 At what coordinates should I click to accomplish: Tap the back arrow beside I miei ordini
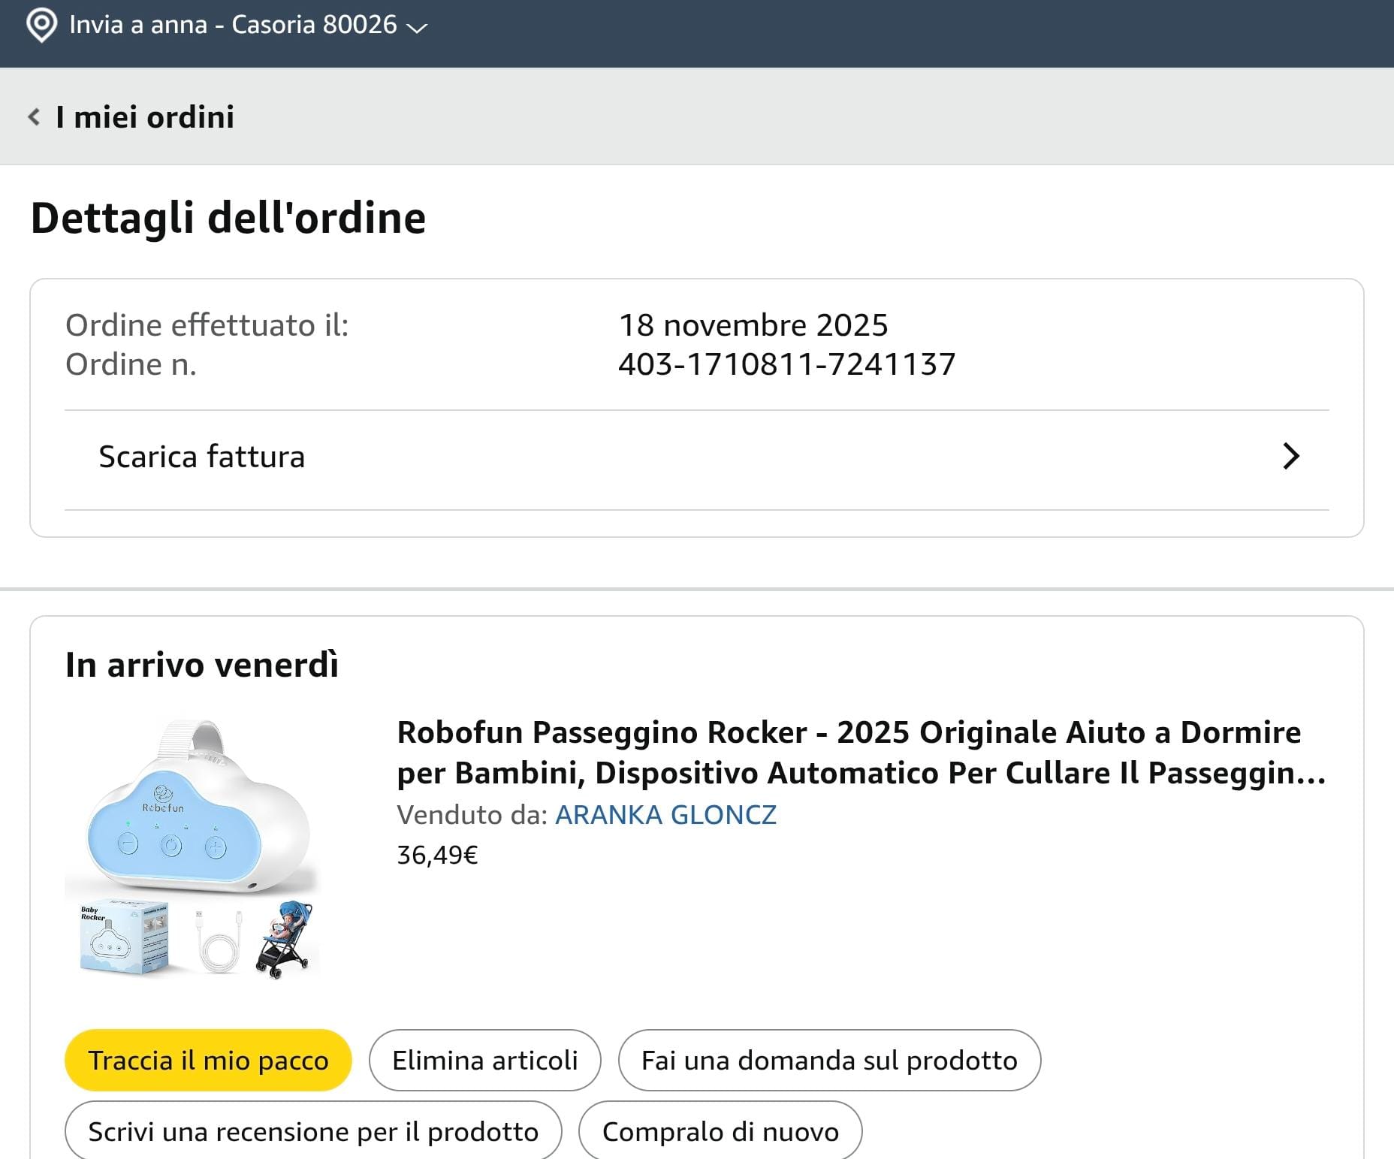pyautogui.click(x=34, y=117)
